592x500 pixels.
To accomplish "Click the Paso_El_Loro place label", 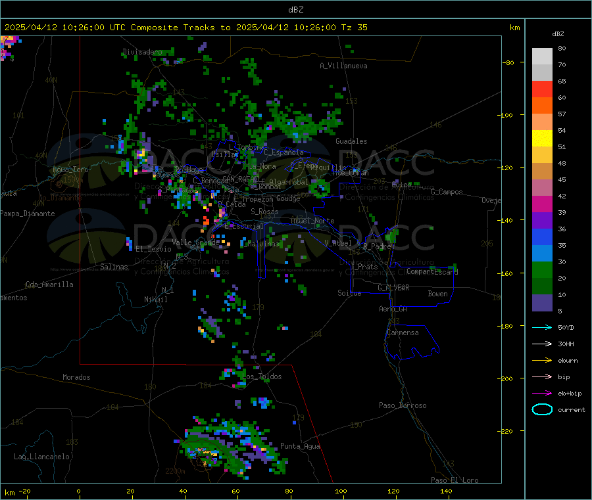I will point(455,480).
